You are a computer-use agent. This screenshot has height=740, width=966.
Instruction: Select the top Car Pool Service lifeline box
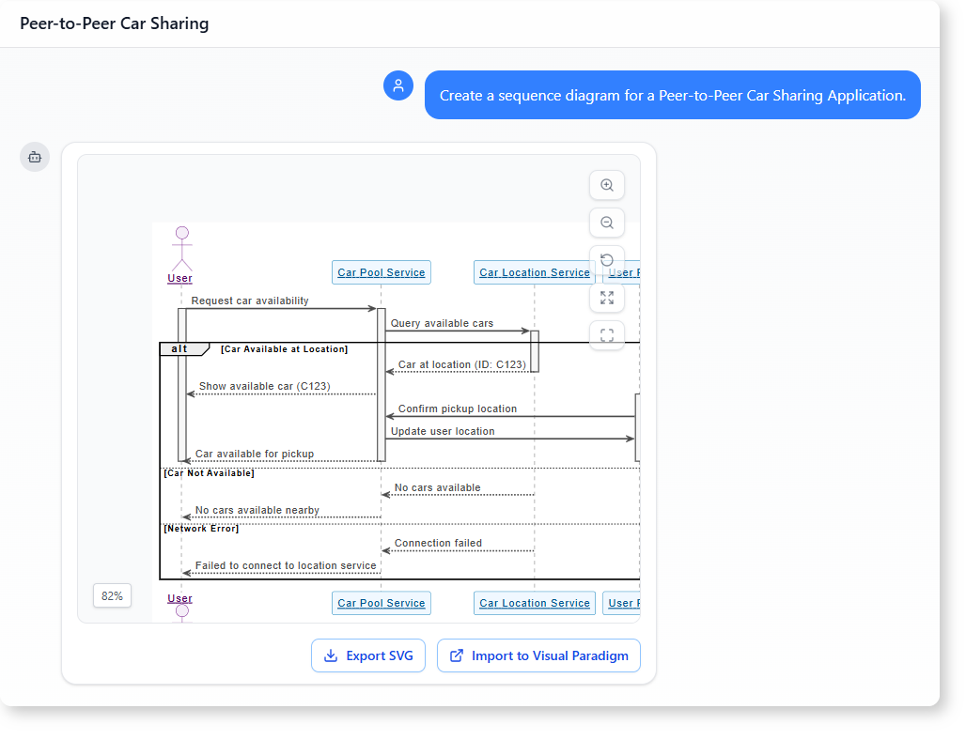pos(382,272)
